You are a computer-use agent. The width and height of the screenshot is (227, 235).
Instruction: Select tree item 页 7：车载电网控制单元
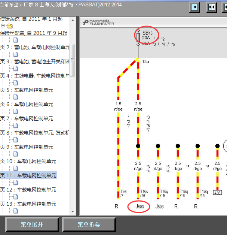[x=27, y=118]
